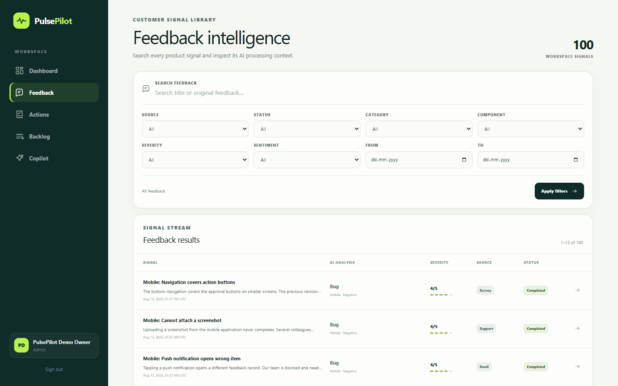
Task: Expand the Category filter dropdown
Action: (419, 129)
